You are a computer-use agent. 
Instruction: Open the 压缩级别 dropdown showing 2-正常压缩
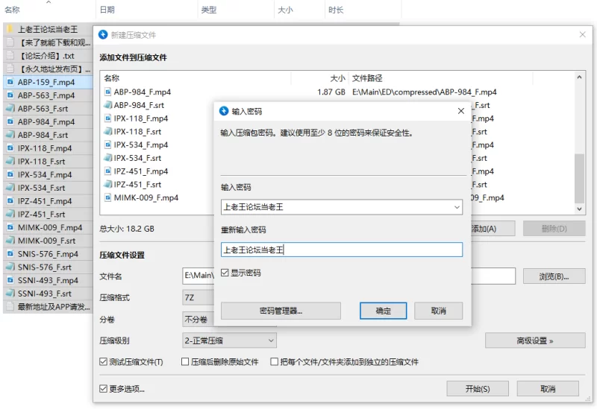[x=230, y=340]
